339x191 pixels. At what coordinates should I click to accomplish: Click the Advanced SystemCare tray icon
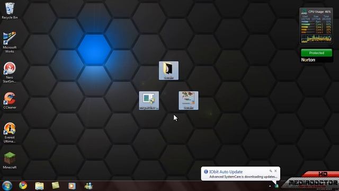pyautogui.click(x=276, y=186)
